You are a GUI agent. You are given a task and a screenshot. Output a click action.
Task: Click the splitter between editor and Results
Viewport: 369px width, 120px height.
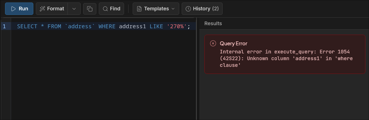(x=197, y=69)
